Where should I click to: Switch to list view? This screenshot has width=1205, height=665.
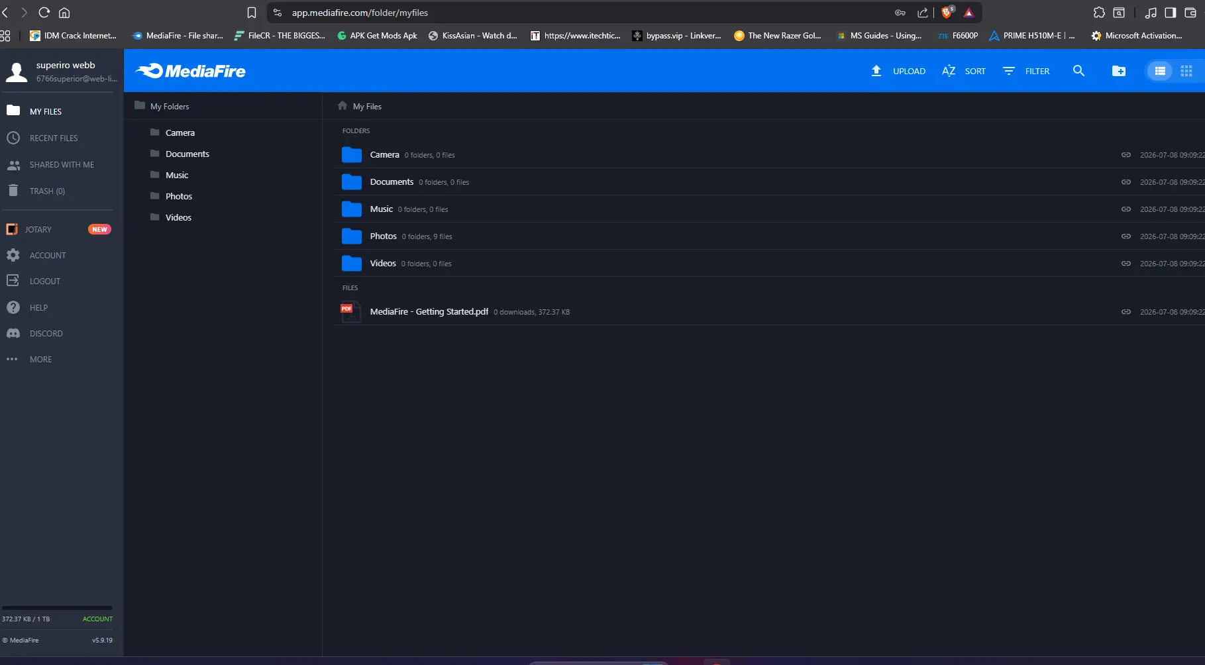[1159, 71]
